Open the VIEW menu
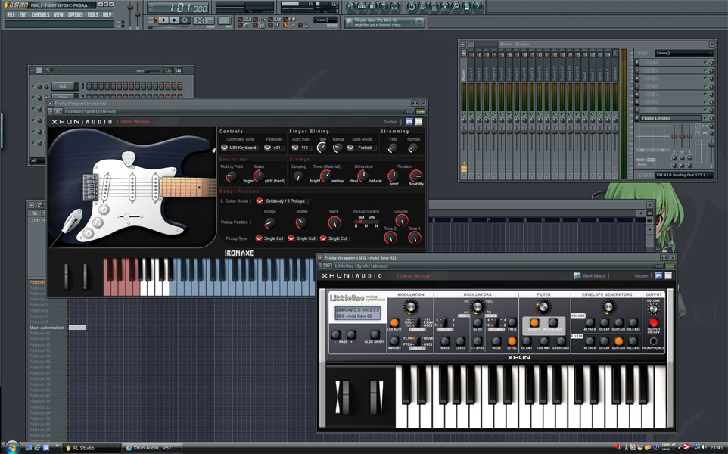728x454 pixels. click(x=58, y=15)
